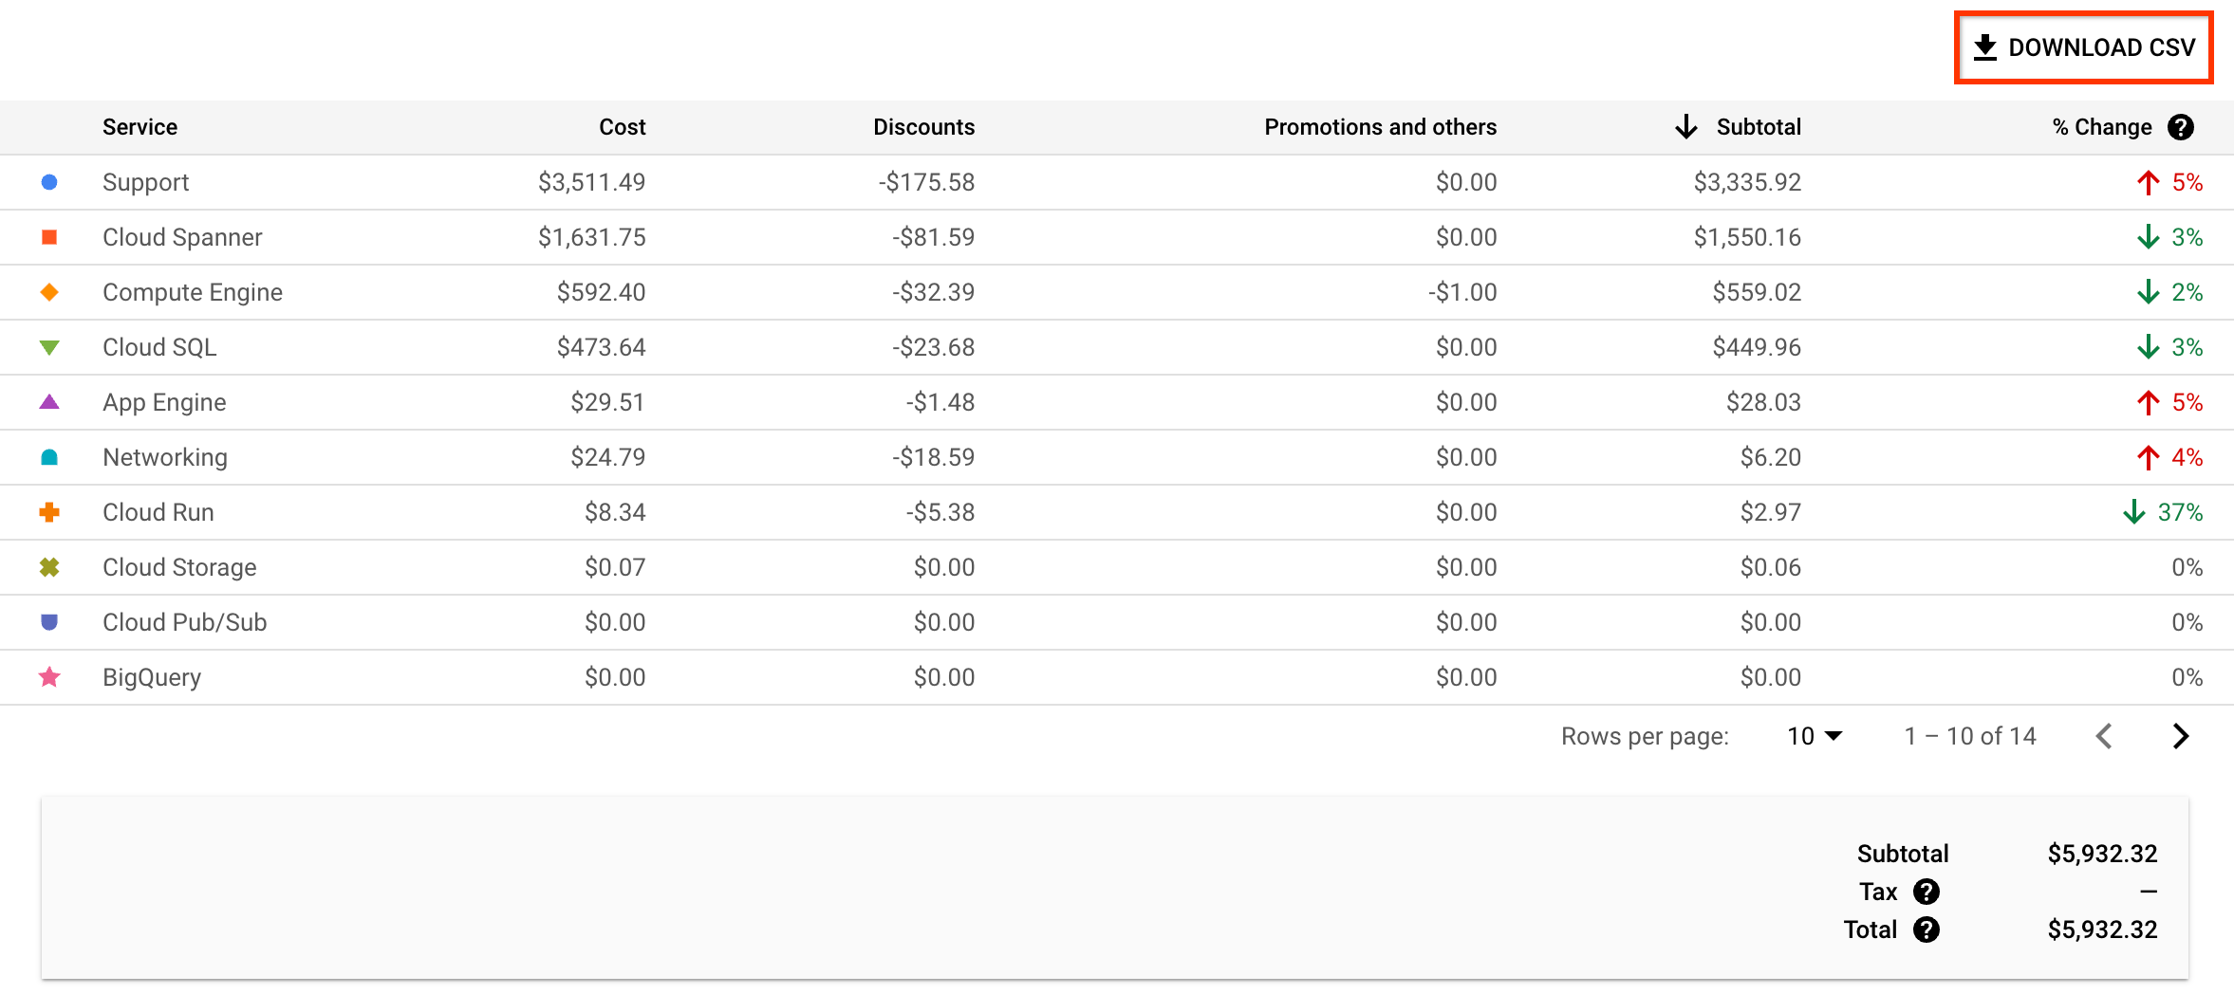Sort by the Cost column header
Image resolution: width=2234 pixels, height=994 pixels.
[622, 127]
